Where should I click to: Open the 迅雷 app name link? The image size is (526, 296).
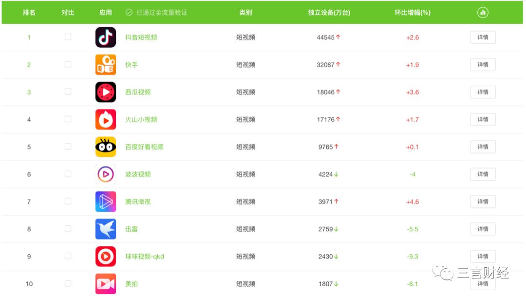coord(131,229)
